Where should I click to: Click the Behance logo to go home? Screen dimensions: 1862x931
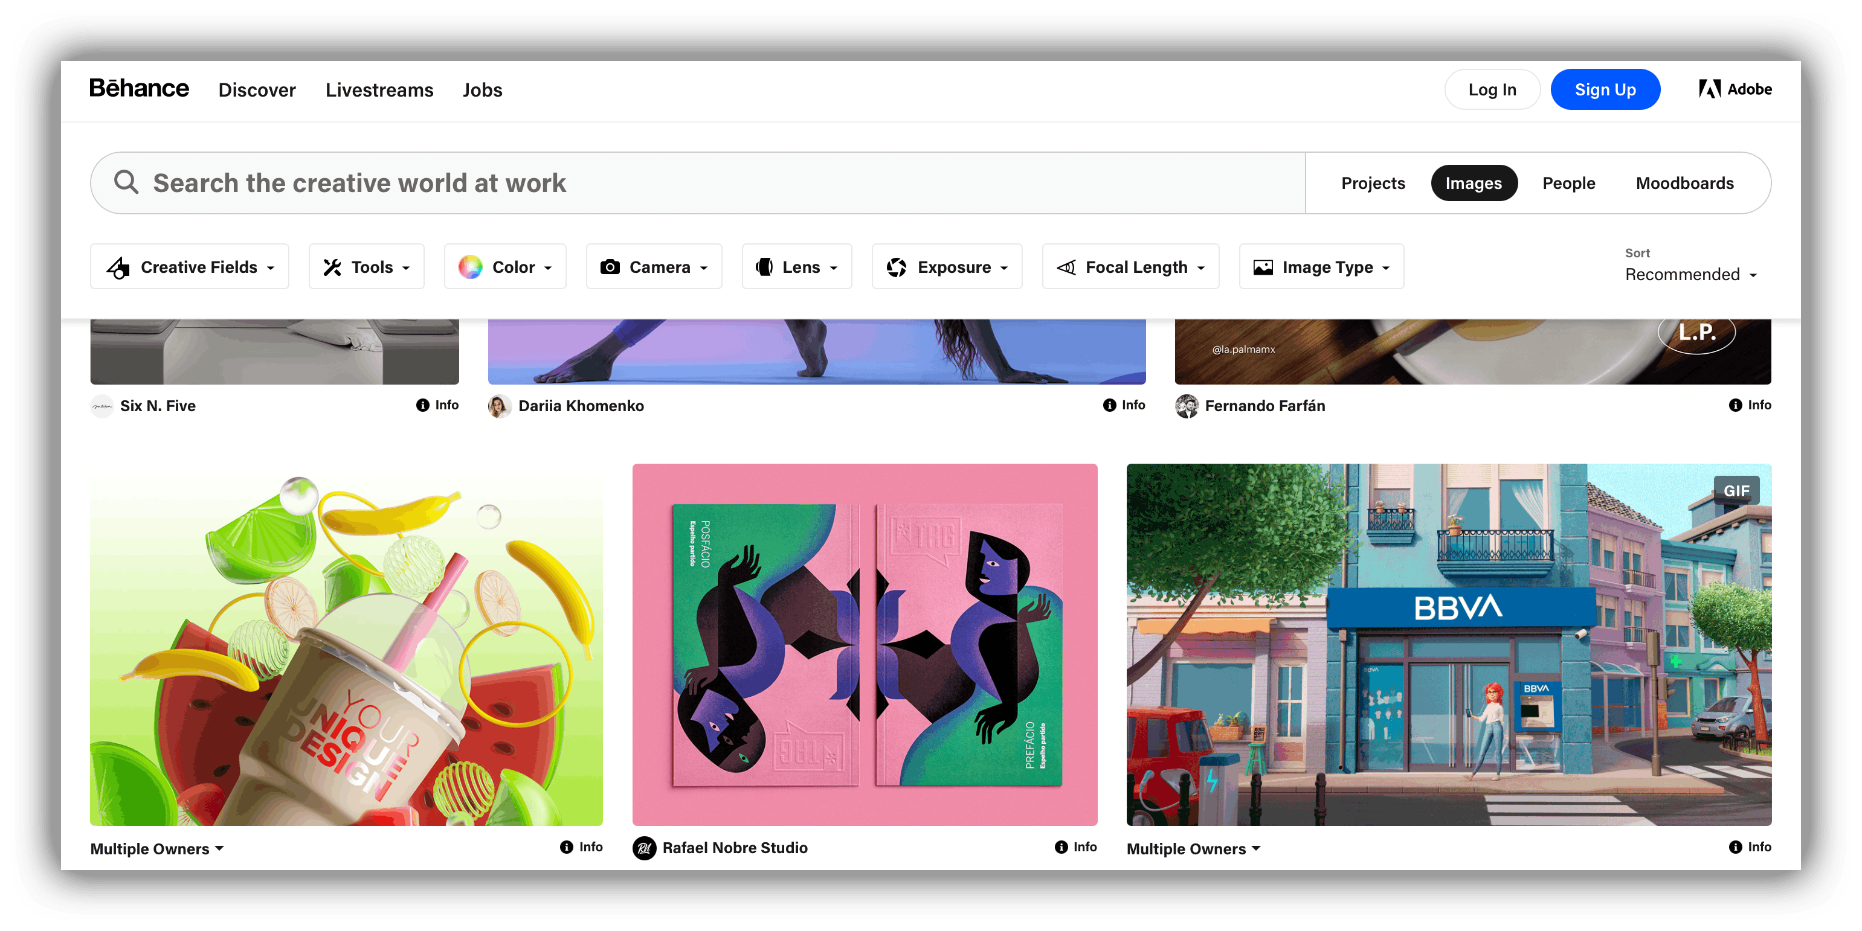pyautogui.click(x=138, y=89)
